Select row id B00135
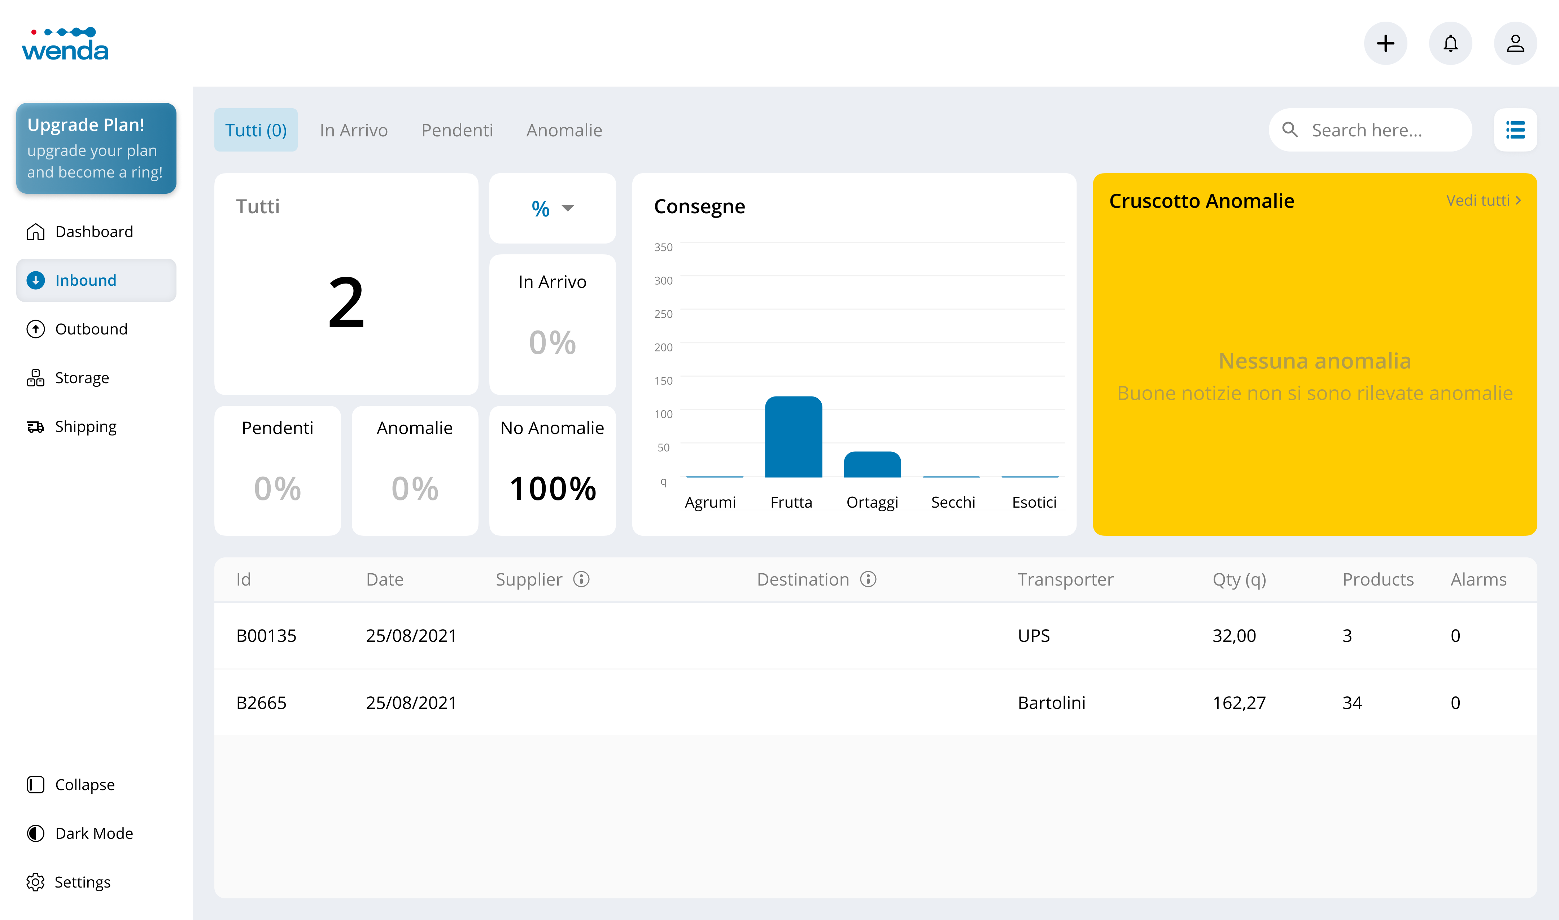Viewport: 1559px width, 920px height. pos(267,635)
